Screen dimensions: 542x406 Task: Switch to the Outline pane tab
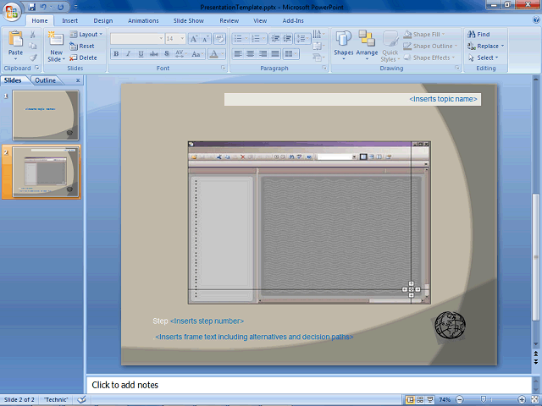[45, 80]
